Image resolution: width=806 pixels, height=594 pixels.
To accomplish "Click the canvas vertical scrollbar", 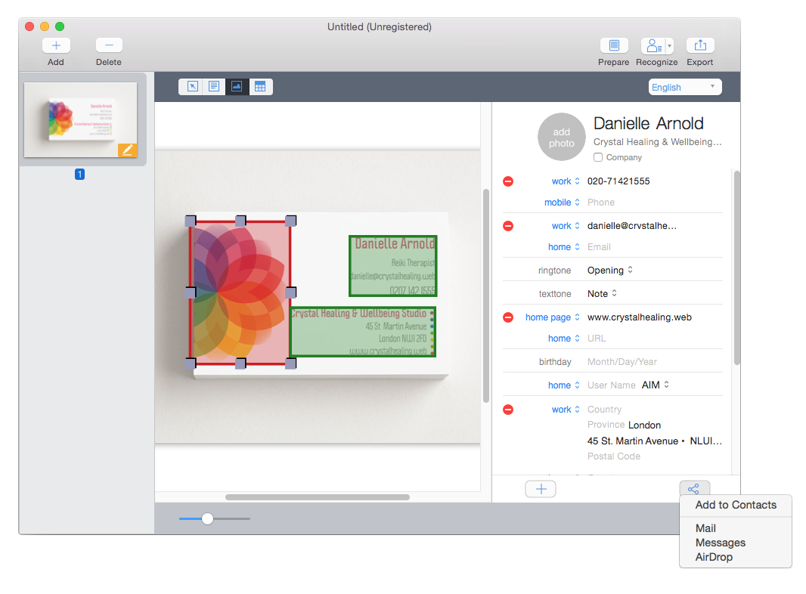I will (485, 295).
